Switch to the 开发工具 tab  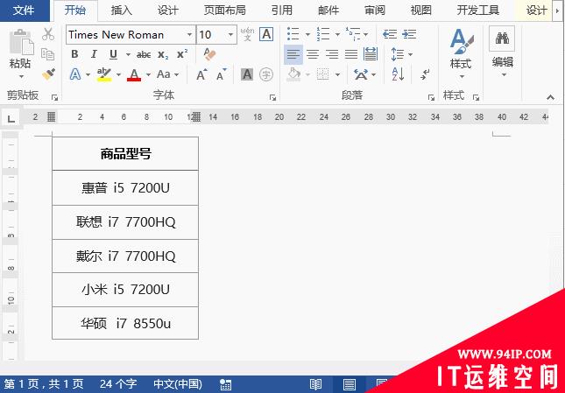pos(478,11)
